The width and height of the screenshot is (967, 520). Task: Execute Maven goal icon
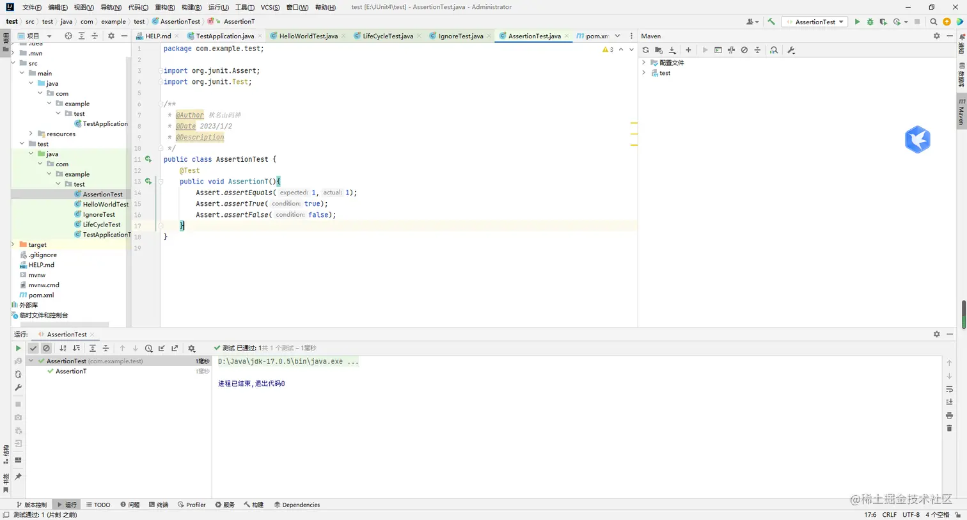pyautogui.click(x=718, y=50)
